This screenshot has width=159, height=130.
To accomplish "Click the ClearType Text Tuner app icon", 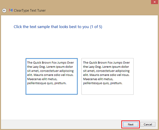I will coord(11,10).
